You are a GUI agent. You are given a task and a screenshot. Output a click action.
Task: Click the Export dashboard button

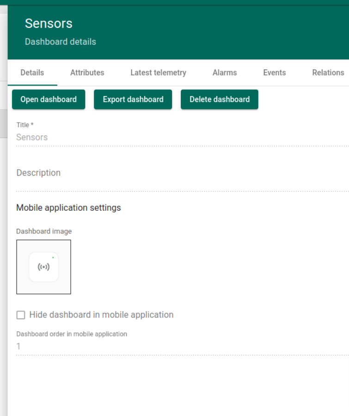tap(133, 99)
